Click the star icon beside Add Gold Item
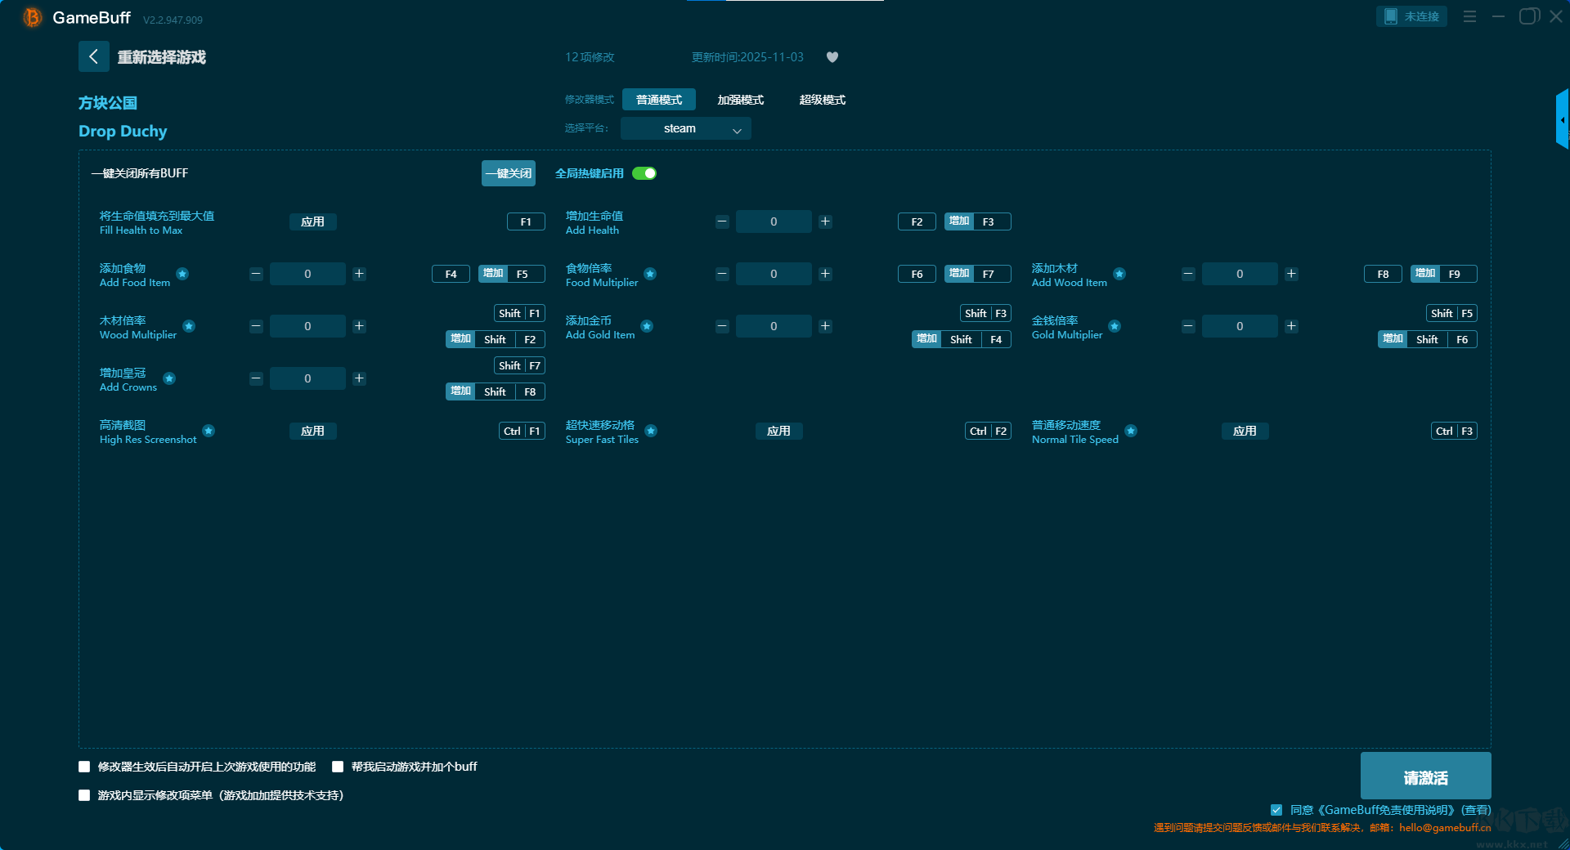 [x=647, y=326]
